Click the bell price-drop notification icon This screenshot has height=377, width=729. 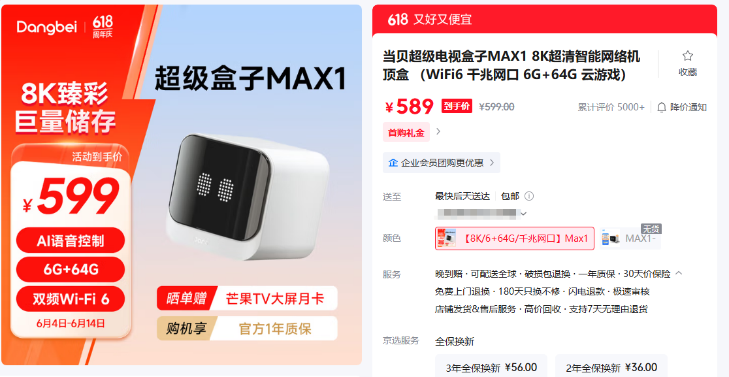pyautogui.click(x=661, y=107)
